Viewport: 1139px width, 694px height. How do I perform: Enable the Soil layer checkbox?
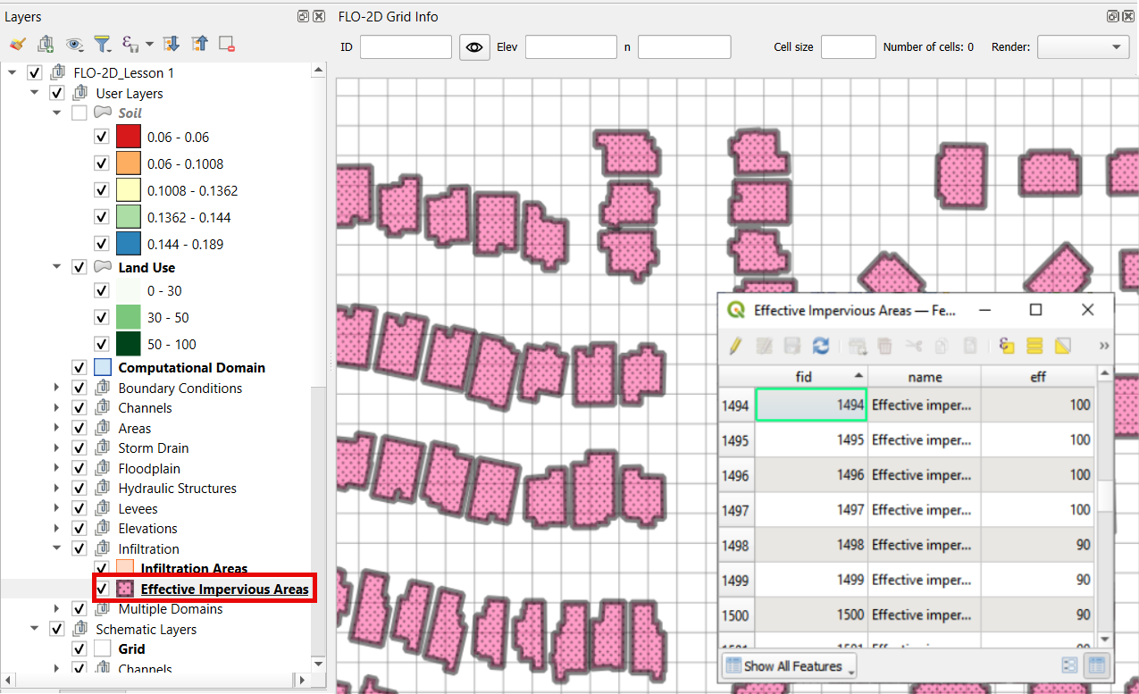pyautogui.click(x=80, y=113)
